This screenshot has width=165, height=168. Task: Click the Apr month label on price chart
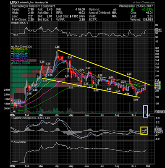tap(57, 115)
